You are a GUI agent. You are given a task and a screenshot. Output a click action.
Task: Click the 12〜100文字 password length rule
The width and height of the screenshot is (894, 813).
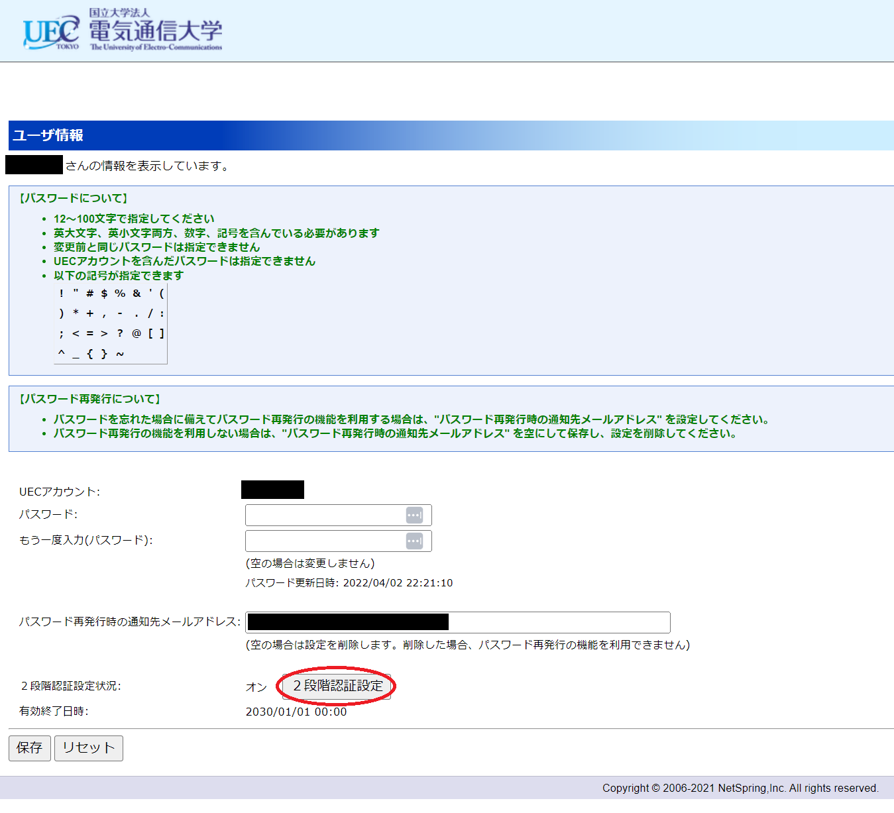click(134, 219)
